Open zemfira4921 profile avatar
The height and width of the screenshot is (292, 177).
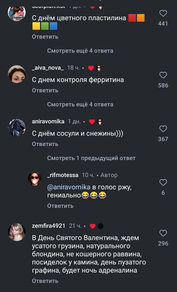point(17,232)
